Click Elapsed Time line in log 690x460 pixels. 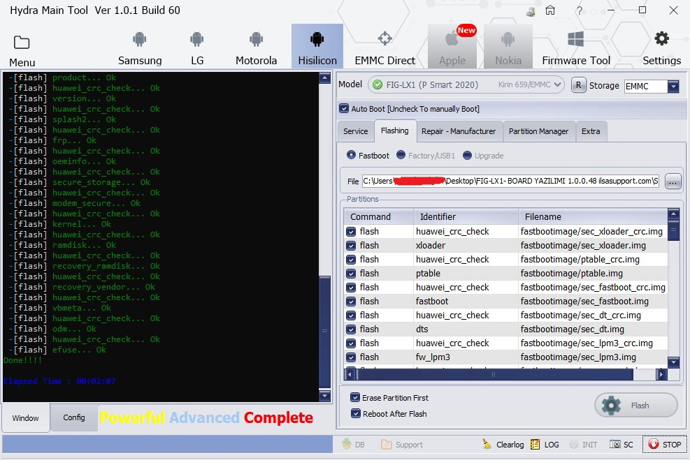coord(59,381)
